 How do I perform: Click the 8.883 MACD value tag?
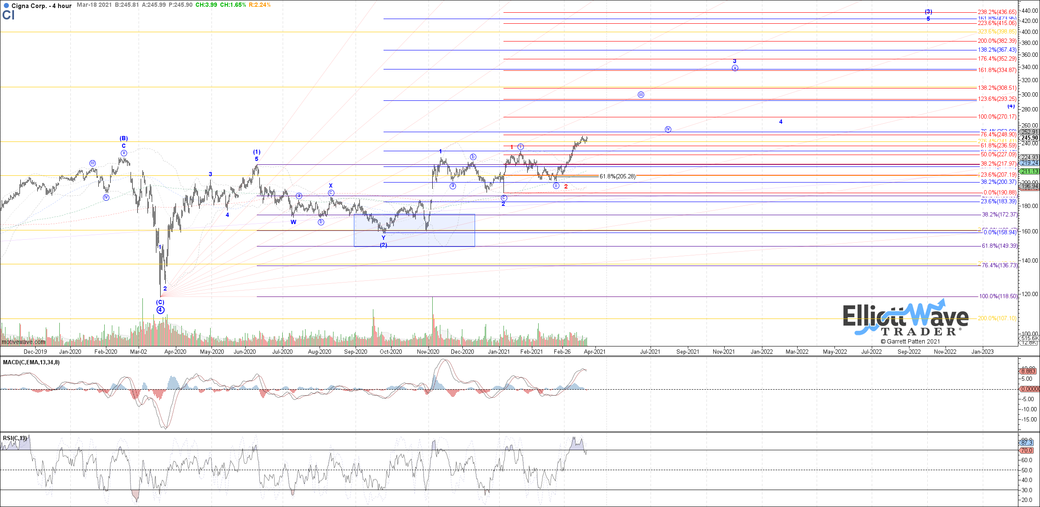(x=1029, y=371)
